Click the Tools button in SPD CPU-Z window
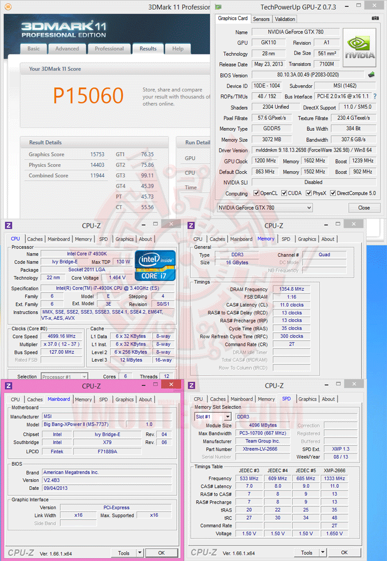Image resolution: width=387 pixels, height=561 pixels. (x=306, y=552)
